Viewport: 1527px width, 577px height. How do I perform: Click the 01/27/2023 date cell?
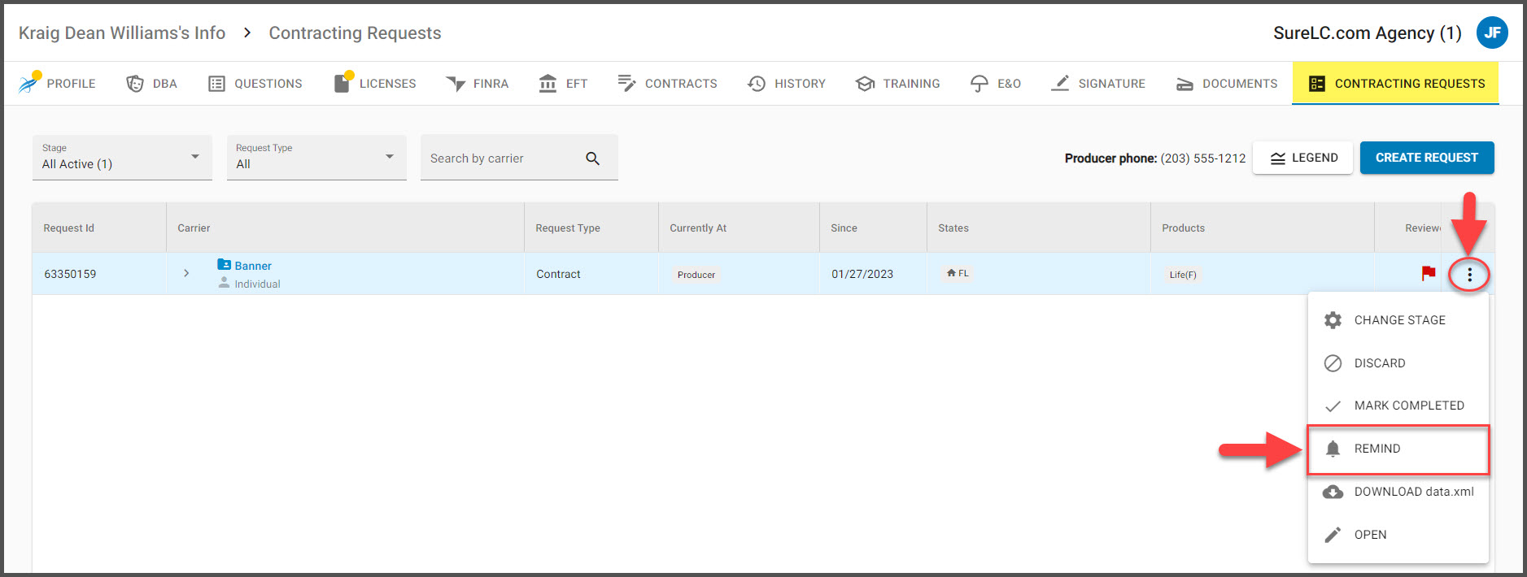click(x=862, y=274)
